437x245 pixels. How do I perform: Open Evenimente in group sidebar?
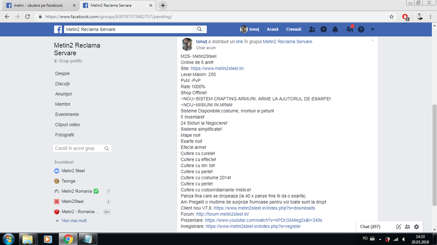67,114
